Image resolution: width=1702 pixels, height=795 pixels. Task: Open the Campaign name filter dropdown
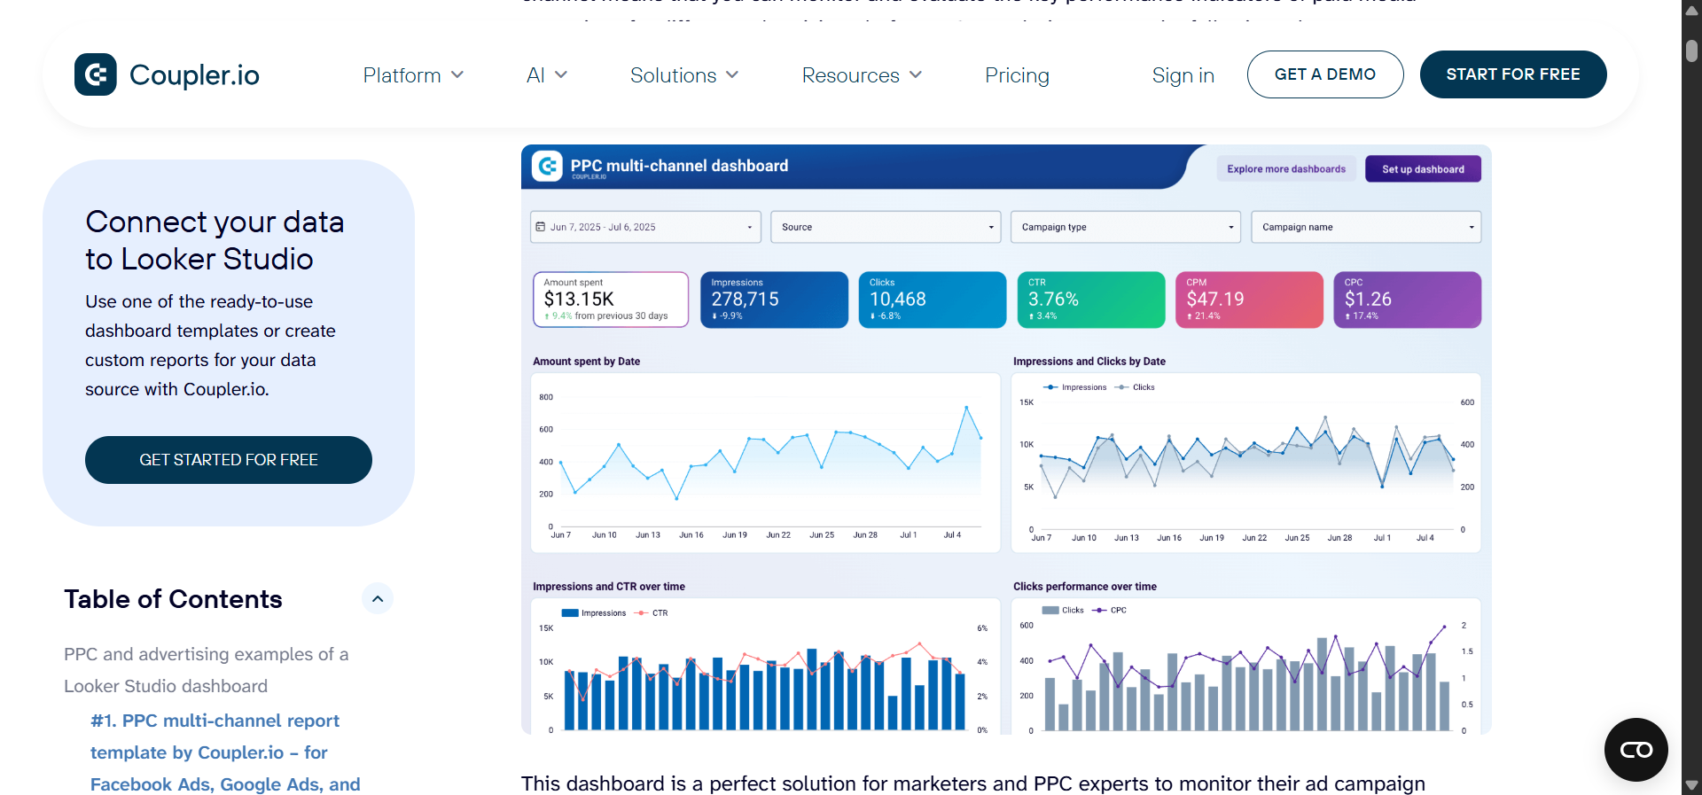pos(1366,227)
